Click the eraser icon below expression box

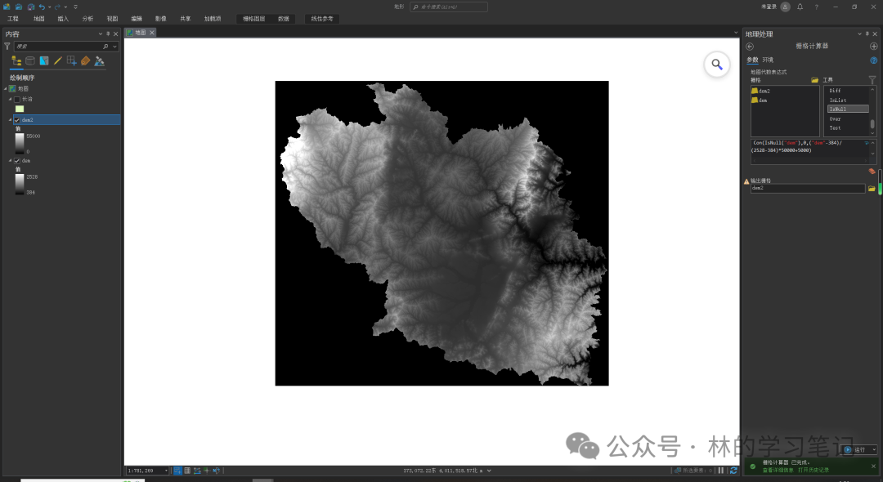(x=872, y=171)
